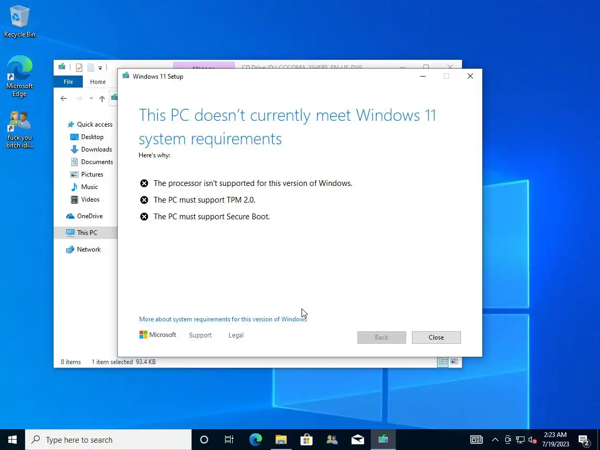Select This PC in navigation pane
The image size is (600, 450).
85,233
